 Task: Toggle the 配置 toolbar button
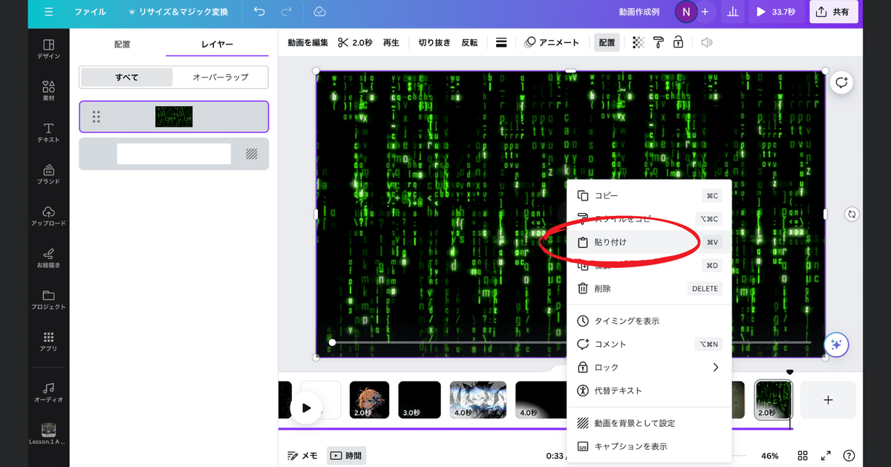point(607,42)
